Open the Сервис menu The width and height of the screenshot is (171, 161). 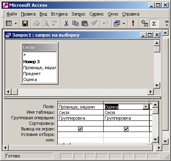pos(96,14)
